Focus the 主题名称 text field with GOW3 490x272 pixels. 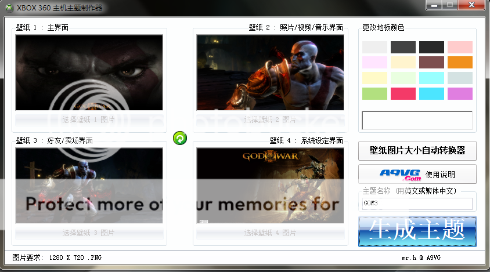417,204
